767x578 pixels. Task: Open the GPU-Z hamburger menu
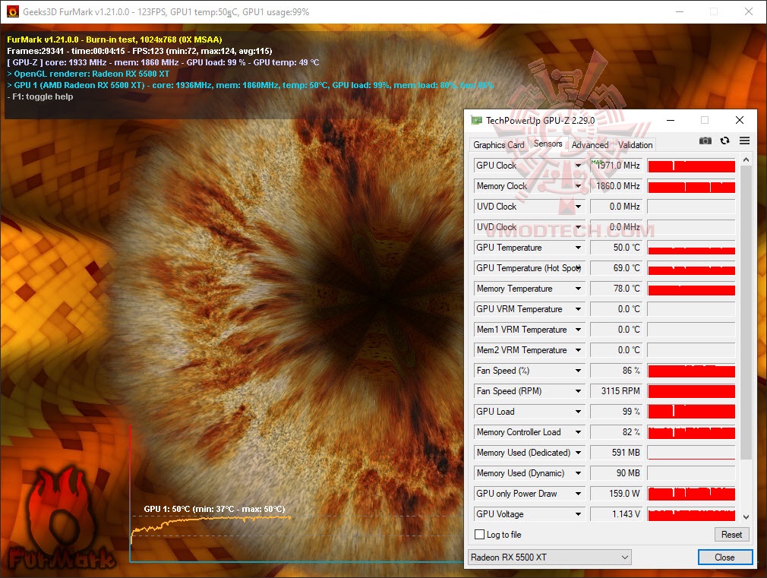(x=744, y=141)
